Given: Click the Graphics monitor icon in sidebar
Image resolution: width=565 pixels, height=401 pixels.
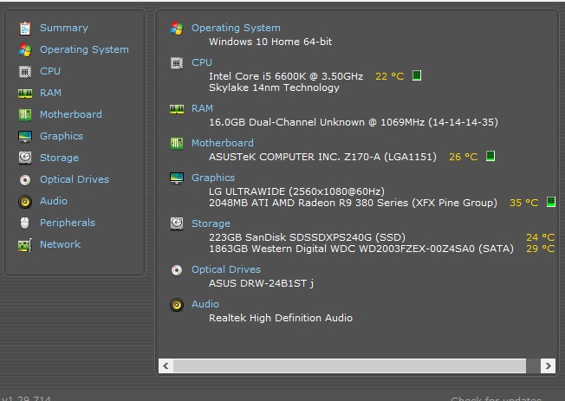Looking at the screenshot, I should 25,137.
